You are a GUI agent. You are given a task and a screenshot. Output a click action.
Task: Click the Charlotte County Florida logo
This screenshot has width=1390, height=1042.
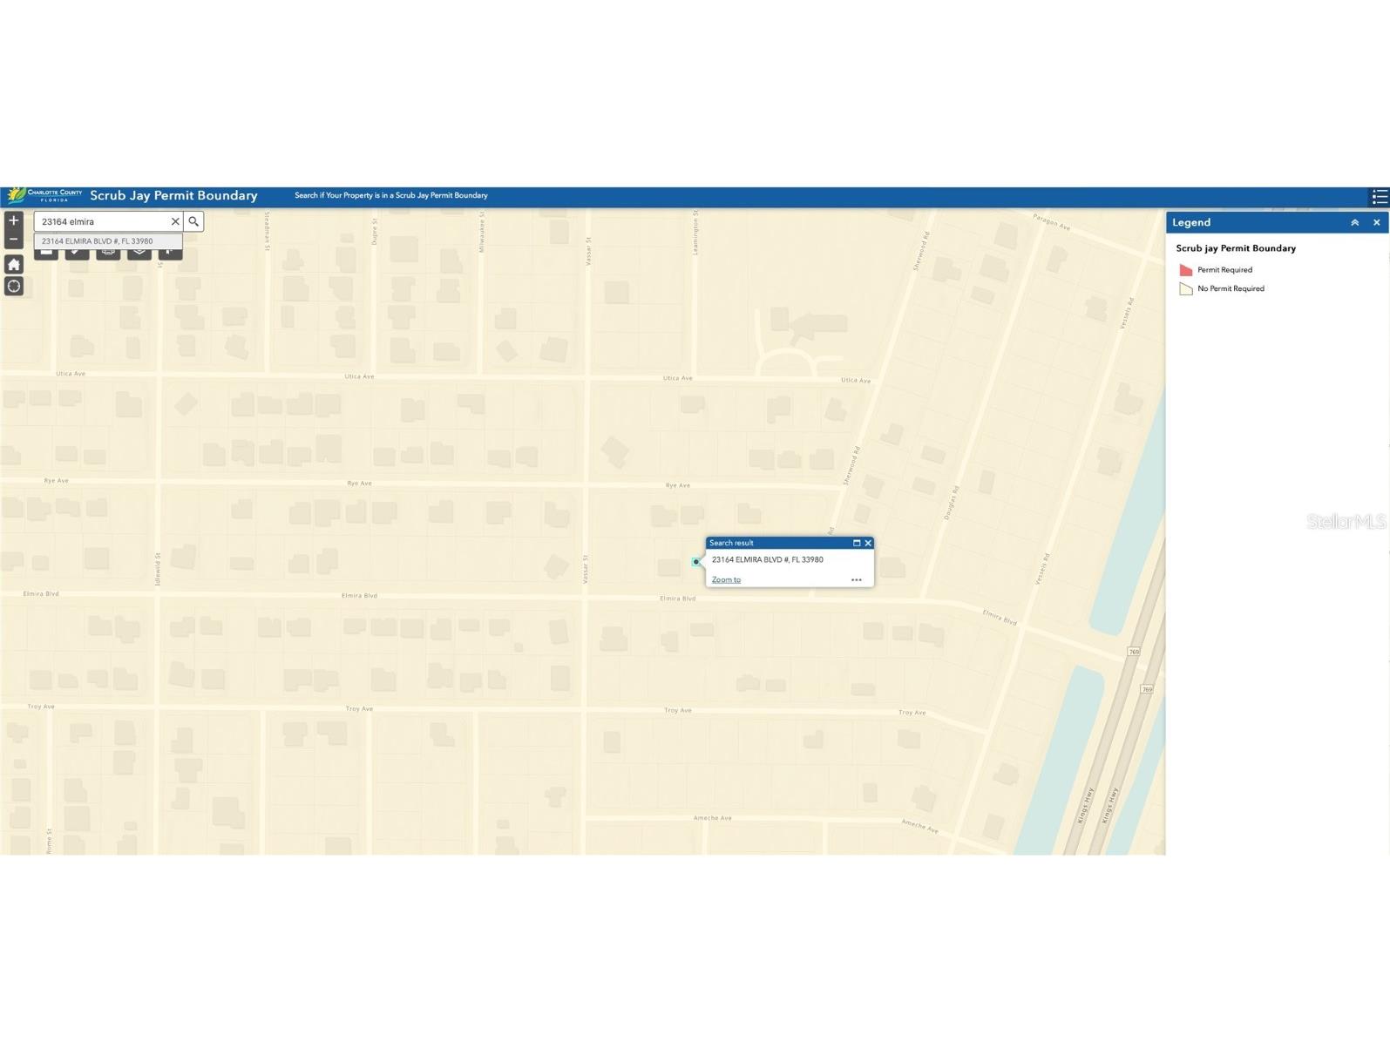tap(45, 195)
